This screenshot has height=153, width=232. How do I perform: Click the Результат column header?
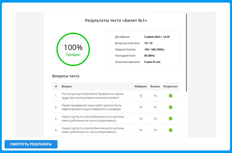(x=170, y=86)
